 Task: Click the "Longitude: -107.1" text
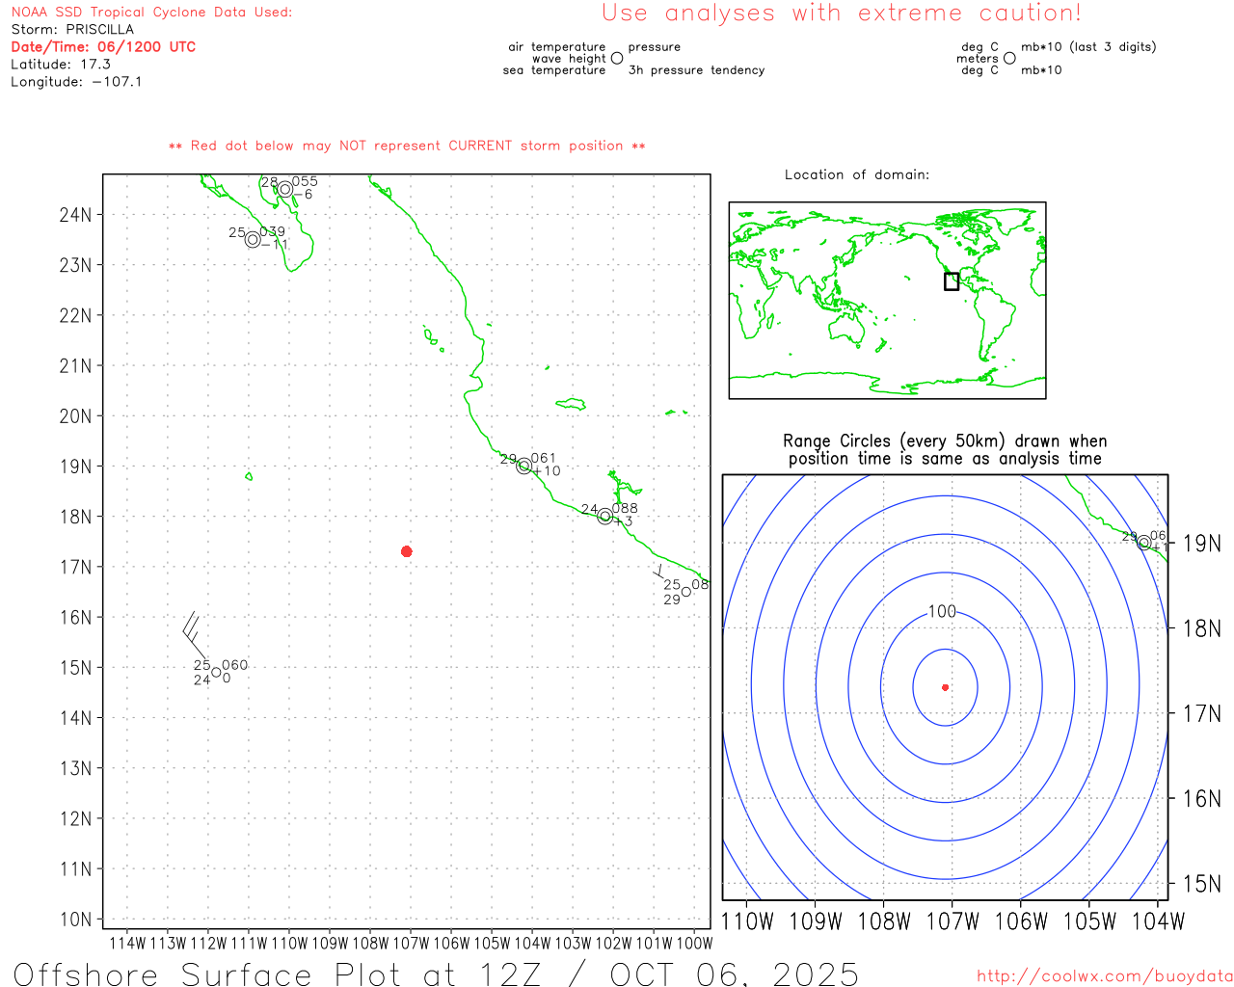coord(76,82)
